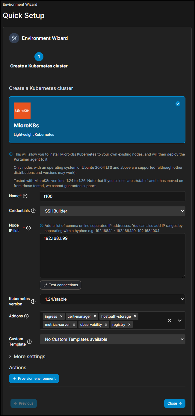Click the ingress addon label
Screen dimensions: 195x416
coord(51,316)
